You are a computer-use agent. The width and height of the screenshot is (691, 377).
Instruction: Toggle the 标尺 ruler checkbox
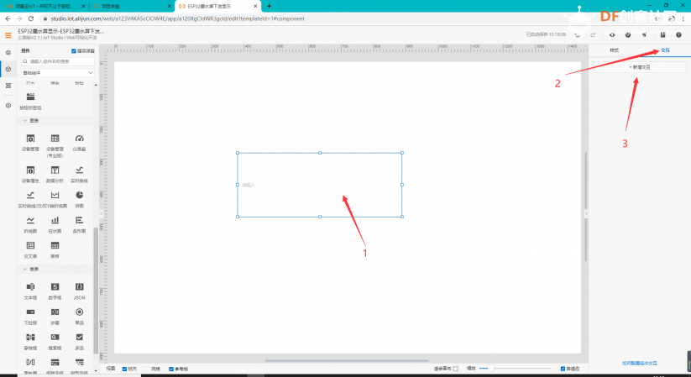[x=124, y=369]
